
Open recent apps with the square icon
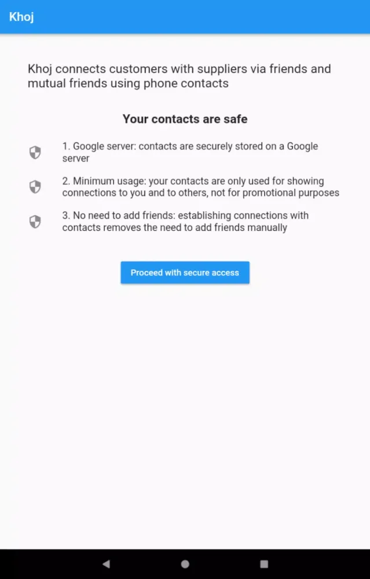pos(264,564)
